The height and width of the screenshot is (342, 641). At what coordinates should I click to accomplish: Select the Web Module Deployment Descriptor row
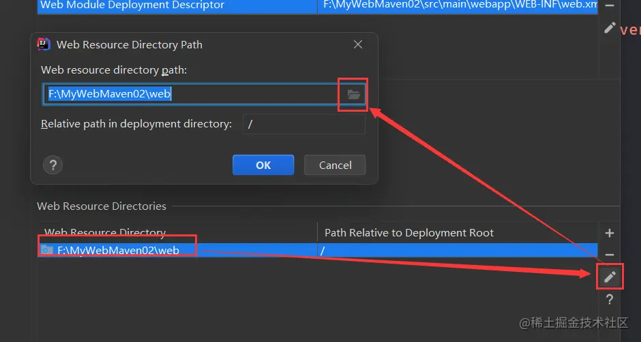(317, 5)
